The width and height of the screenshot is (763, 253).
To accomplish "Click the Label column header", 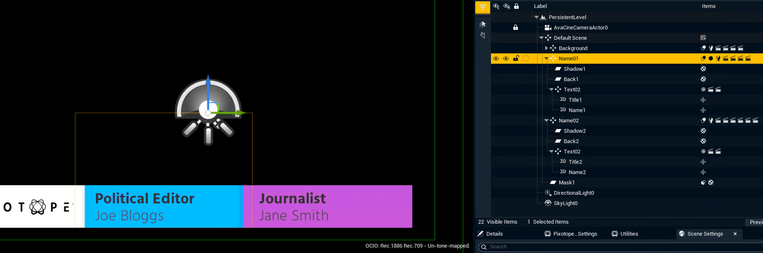I will pyautogui.click(x=540, y=6).
